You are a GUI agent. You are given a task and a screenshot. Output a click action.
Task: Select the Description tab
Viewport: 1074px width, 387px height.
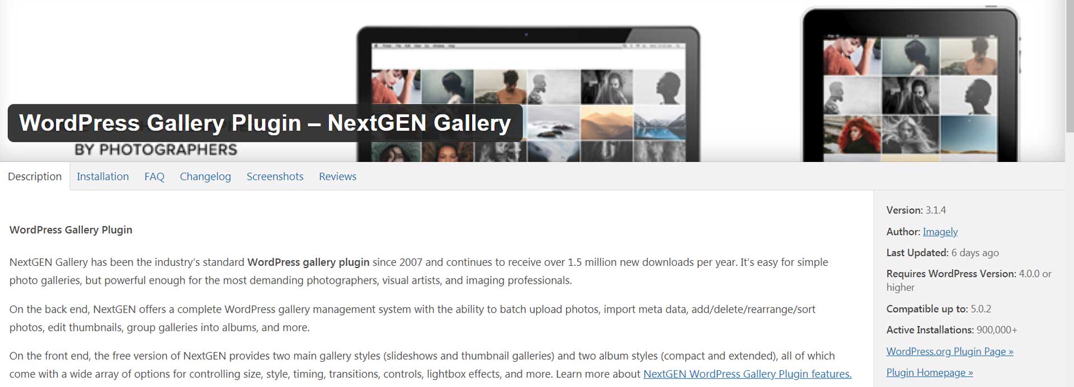click(35, 176)
